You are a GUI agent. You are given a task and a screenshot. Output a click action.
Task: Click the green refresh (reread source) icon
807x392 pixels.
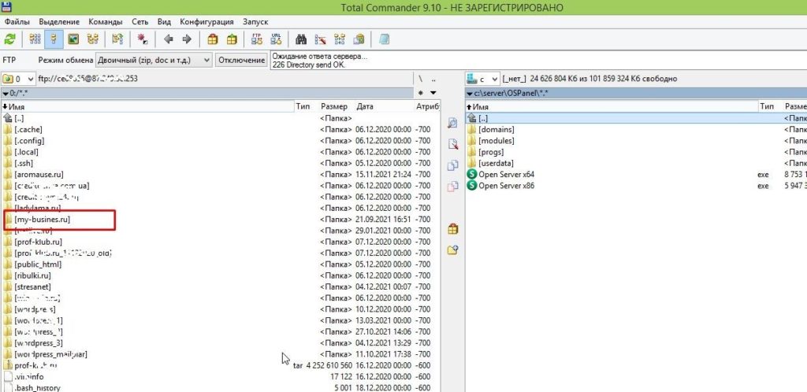10,39
